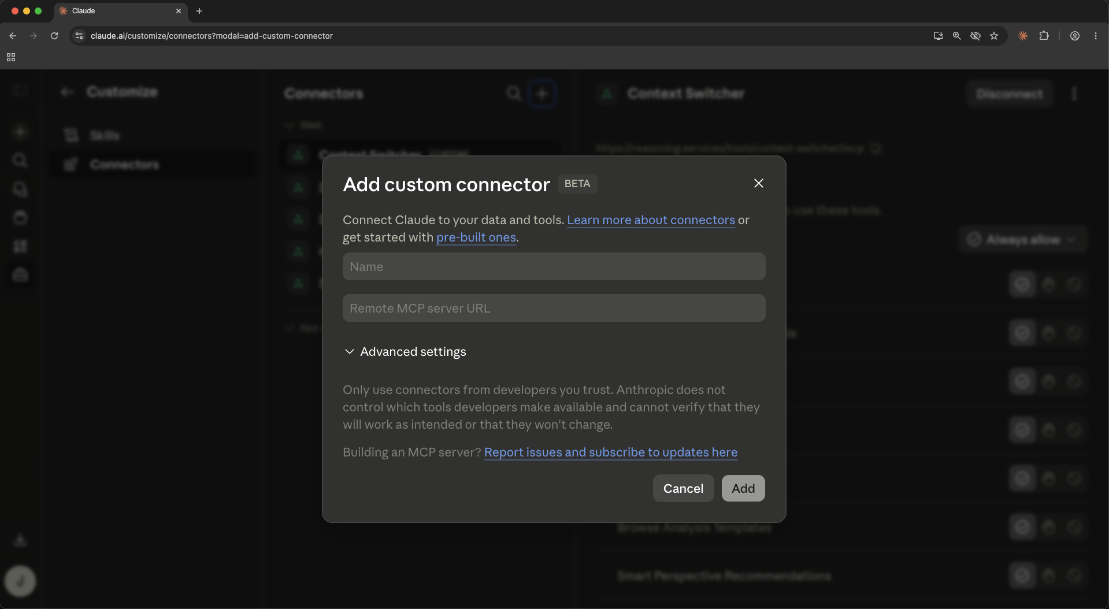
Task: Collapse the Web connectors group
Action: pyautogui.click(x=303, y=125)
